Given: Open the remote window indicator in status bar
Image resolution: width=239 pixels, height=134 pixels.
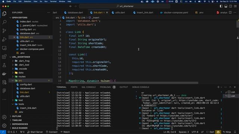Looking at the screenshot, I should coord(3,132).
